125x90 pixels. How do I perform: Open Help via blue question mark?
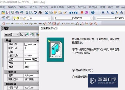(x=93, y=12)
